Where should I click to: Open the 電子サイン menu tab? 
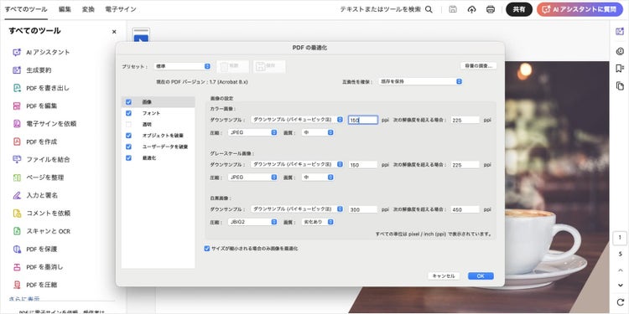point(120,9)
